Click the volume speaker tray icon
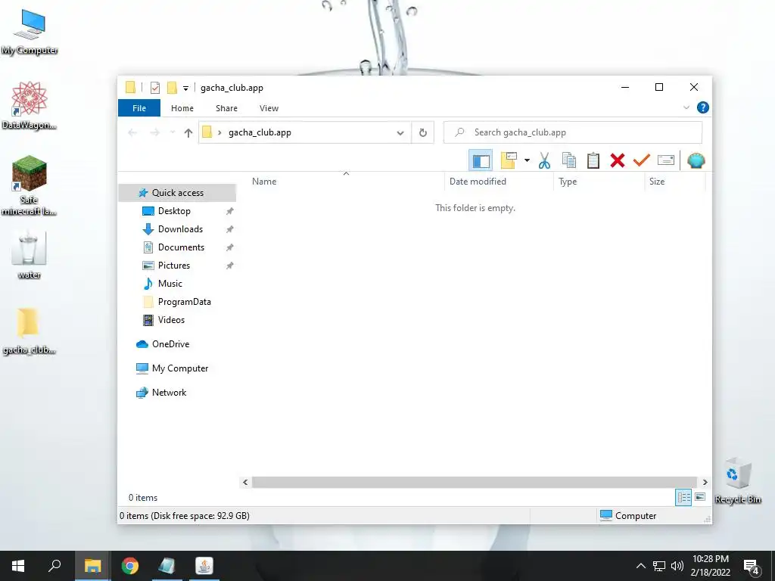The height and width of the screenshot is (581, 775). [x=677, y=566]
